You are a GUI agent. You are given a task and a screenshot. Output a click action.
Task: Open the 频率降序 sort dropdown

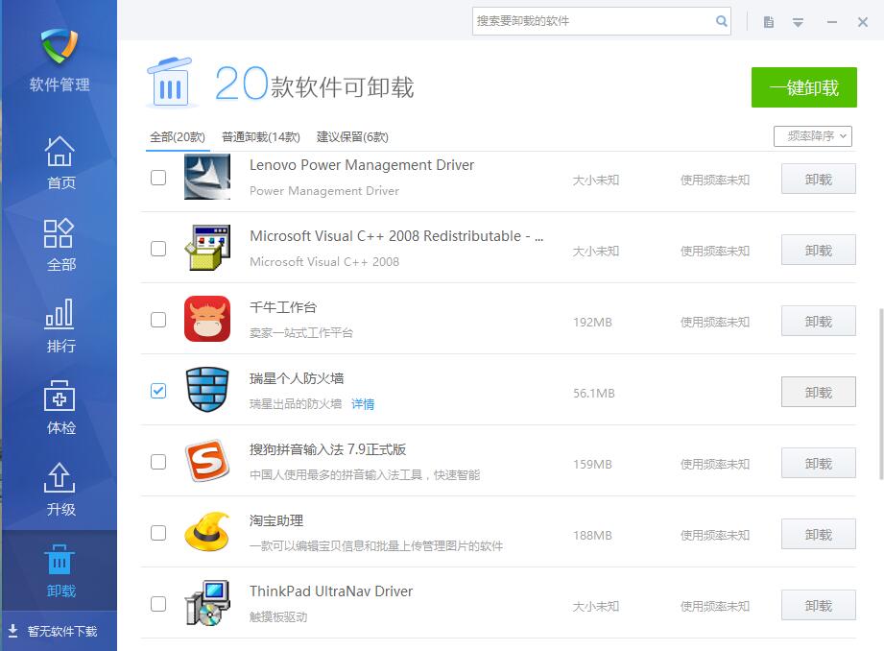point(812,136)
